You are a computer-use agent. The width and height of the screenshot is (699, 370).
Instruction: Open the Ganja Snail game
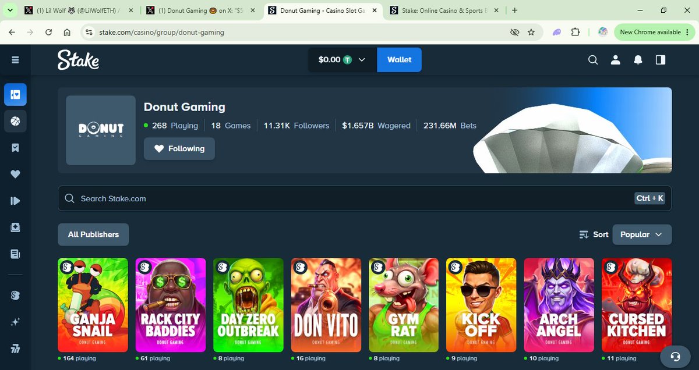tap(93, 305)
